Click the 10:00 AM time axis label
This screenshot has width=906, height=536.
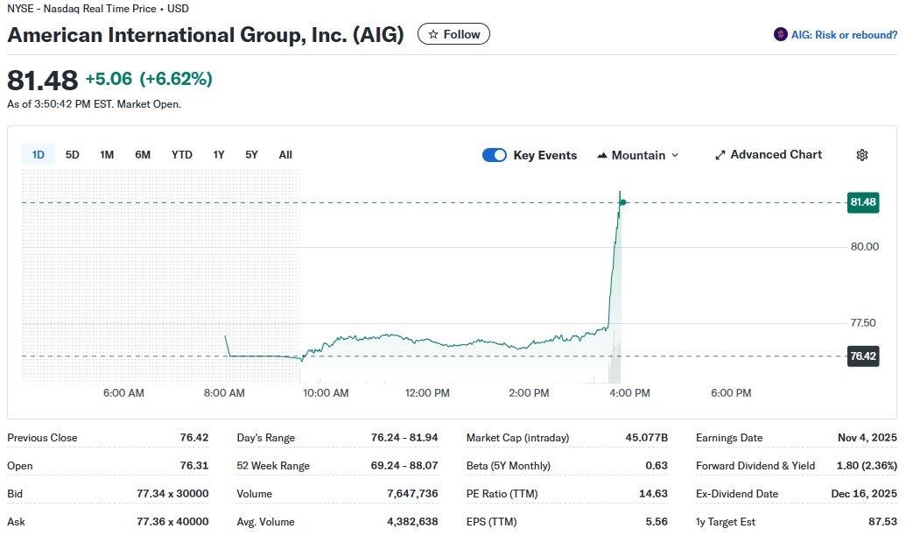(326, 393)
